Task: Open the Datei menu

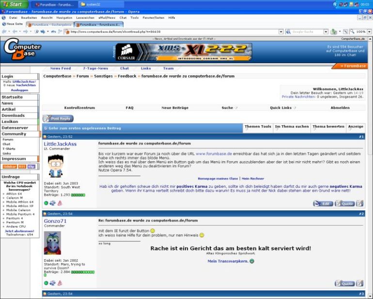Action: point(13,17)
